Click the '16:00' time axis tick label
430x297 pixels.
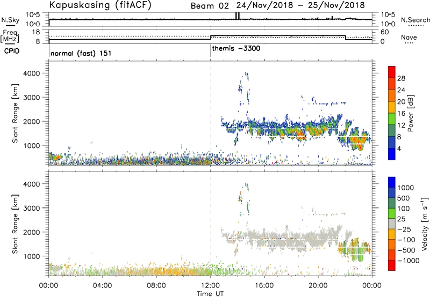click(264, 286)
